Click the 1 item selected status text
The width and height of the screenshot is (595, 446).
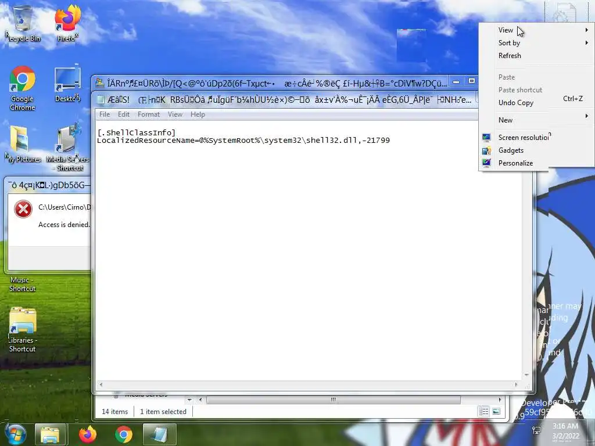pyautogui.click(x=163, y=412)
